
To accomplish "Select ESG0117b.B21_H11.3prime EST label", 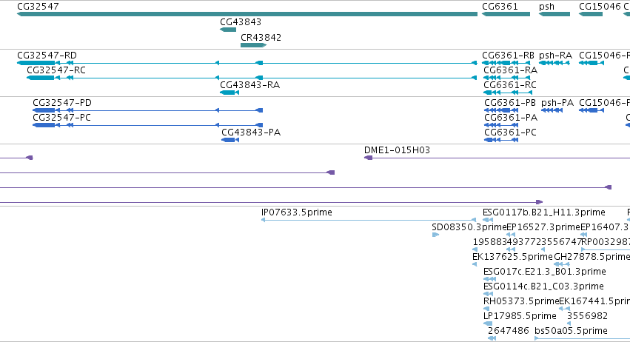I will tap(544, 212).
